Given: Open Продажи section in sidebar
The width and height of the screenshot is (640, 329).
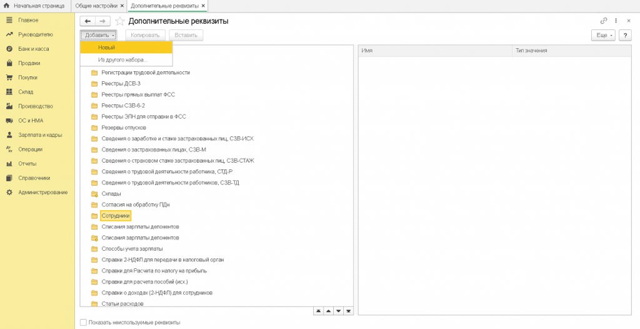Looking at the screenshot, I should click(29, 63).
